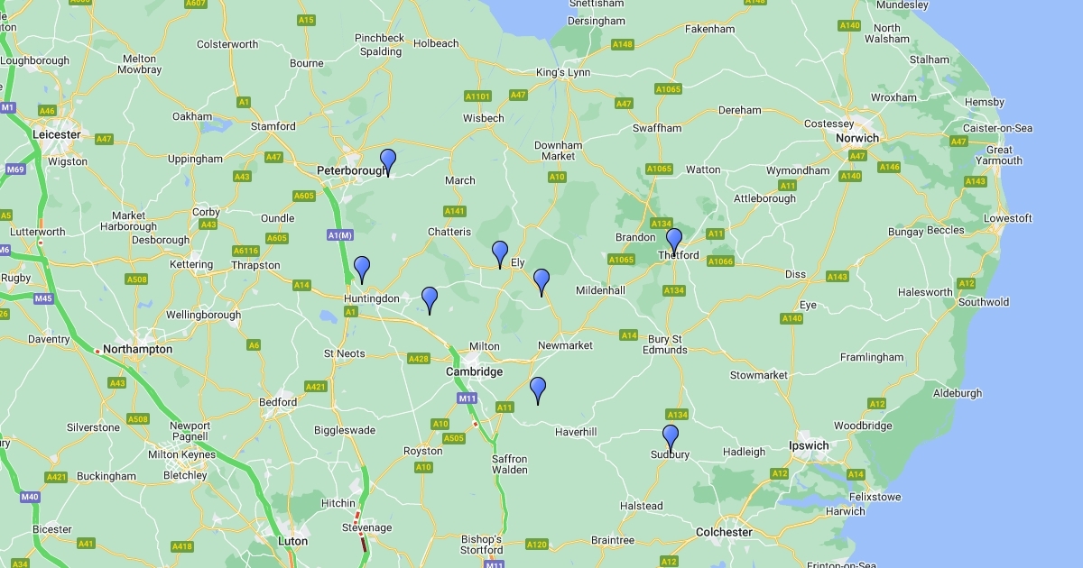Image resolution: width=1083 pixels, height=568 pixels.
Task: Select the marker southeast of Ely
Action: (x=541, y=281)
